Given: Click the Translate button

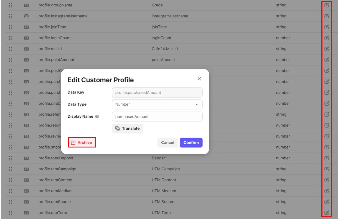Looking at the screenshot, I should pyautogui.click(x=128, y=128).
